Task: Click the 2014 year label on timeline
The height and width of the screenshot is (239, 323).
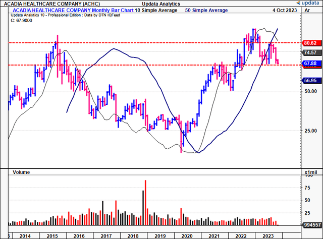Action: [x=25, y=236]
